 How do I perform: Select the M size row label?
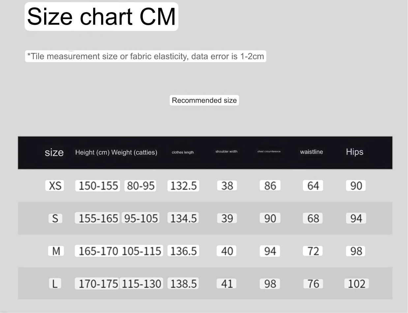[x=56, y=251]
